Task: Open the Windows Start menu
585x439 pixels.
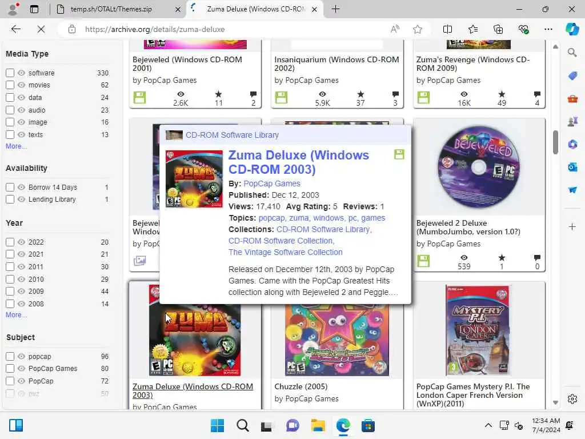Action: (x=217, y=425)
